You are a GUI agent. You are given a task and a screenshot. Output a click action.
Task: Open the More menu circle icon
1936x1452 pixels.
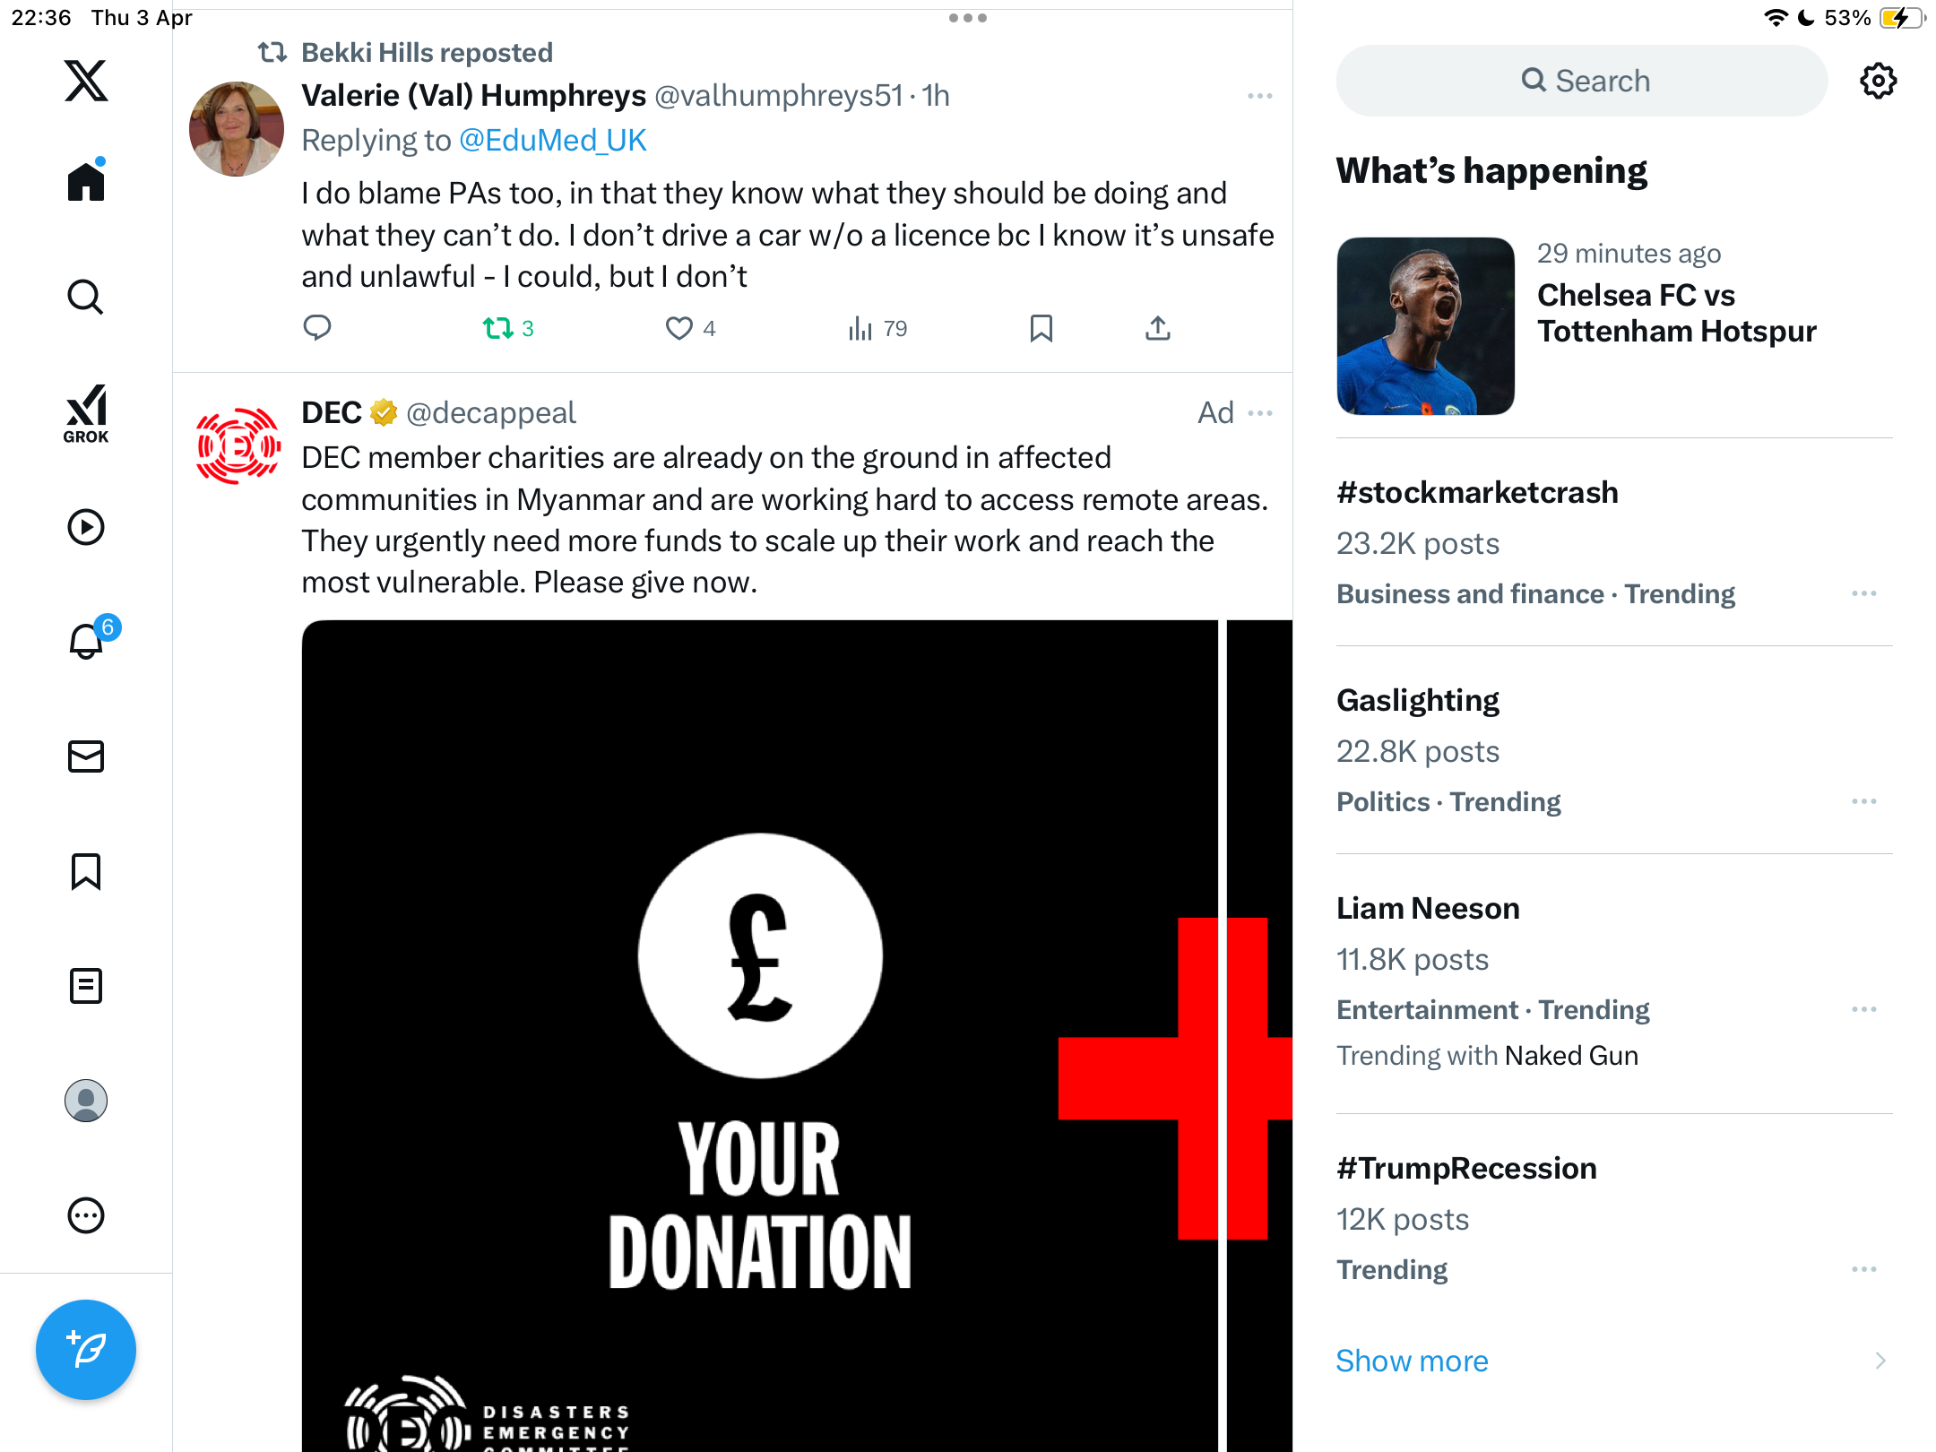pyautogui.click(x=86, y=1215)
